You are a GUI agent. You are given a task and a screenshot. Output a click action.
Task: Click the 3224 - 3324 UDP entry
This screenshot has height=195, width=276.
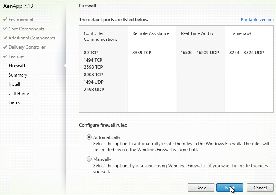247,53
